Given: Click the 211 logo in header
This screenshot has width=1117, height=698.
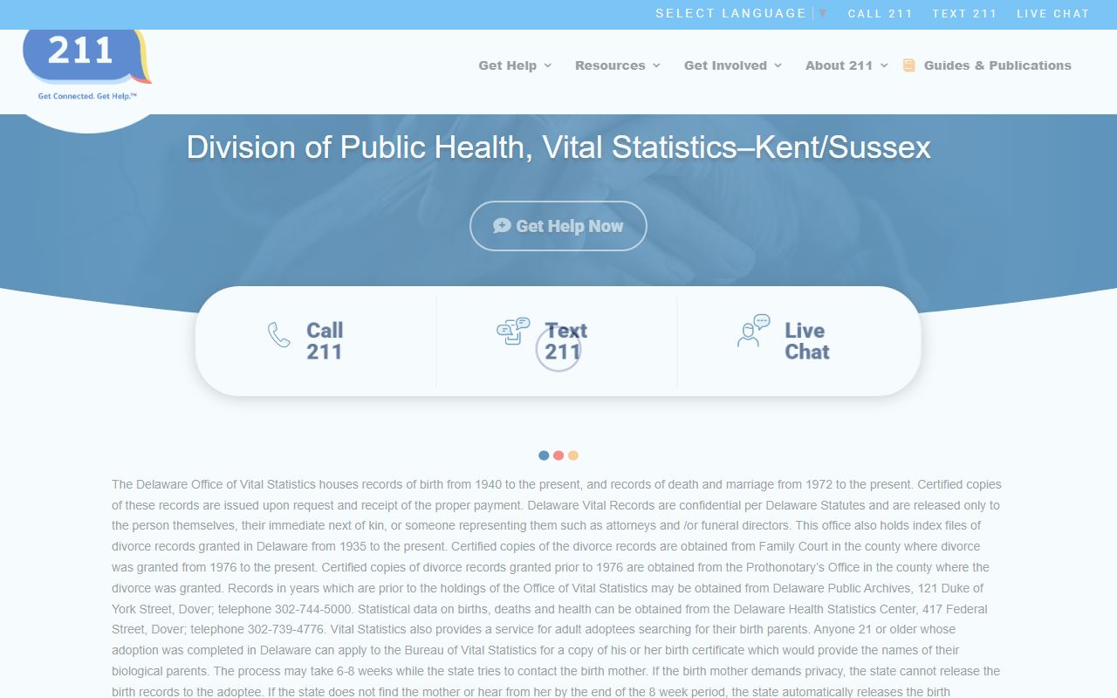Looking at the screenshot, I should [x=87, y=66].
